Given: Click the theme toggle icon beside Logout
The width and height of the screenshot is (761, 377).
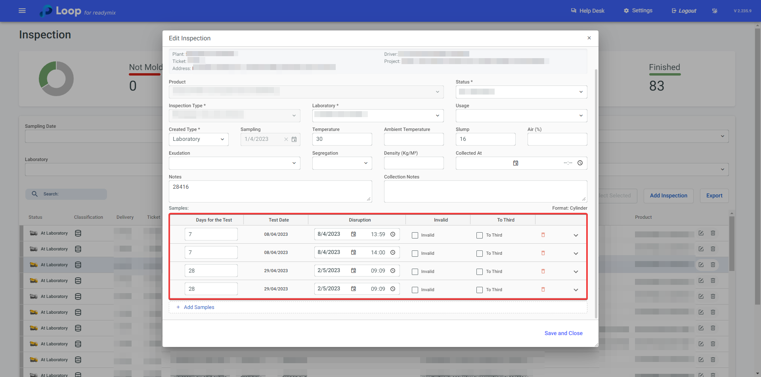Looking at the screenshot, I should point(715,11).
